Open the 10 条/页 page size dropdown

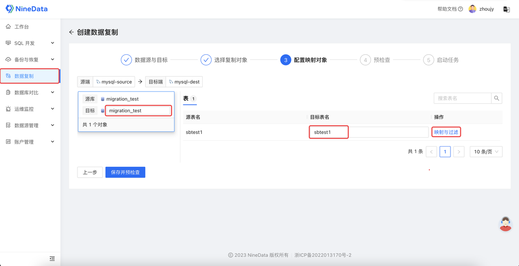tap(486, 152)
